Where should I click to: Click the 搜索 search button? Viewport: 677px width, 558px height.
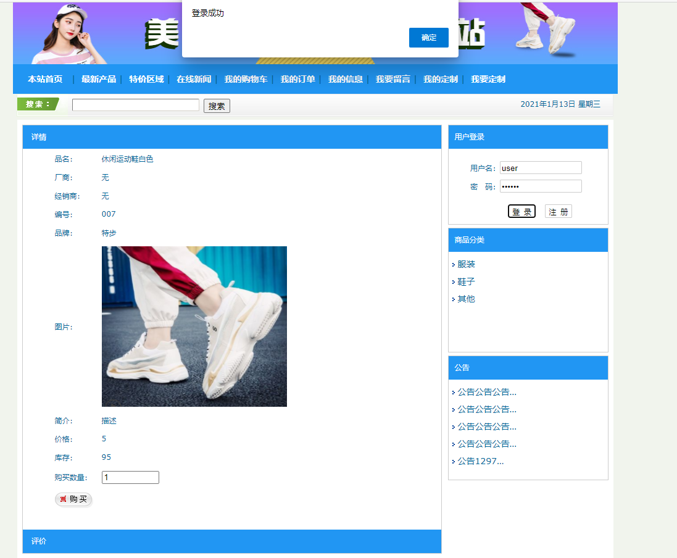[216, 106]
